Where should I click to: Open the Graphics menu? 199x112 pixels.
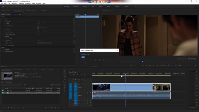(x=28, y=3)
